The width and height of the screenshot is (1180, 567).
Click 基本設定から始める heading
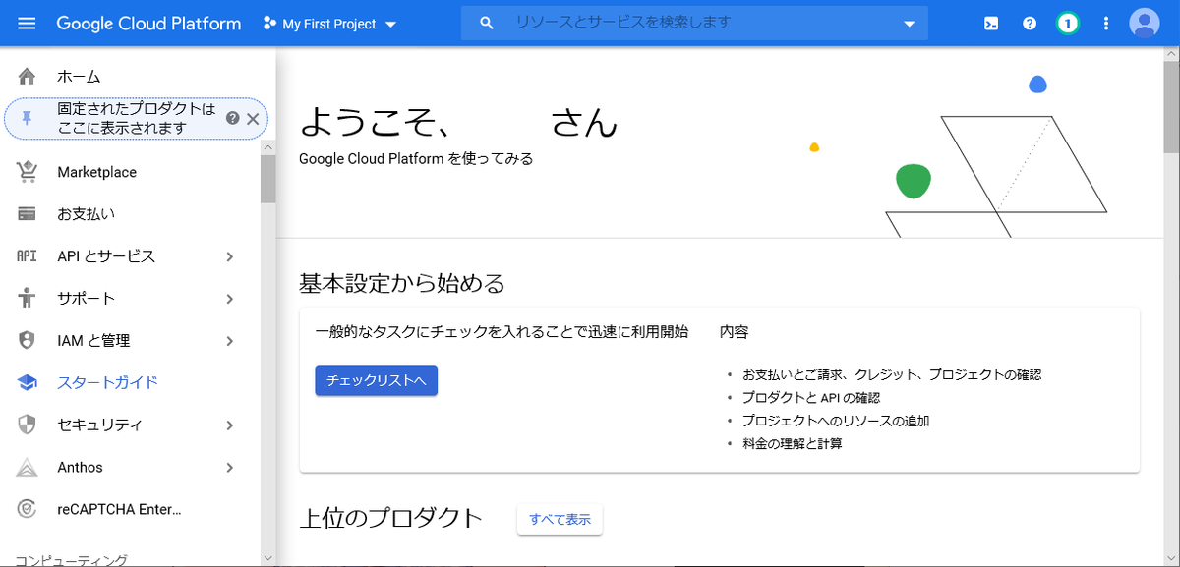(x=401, y=284)
